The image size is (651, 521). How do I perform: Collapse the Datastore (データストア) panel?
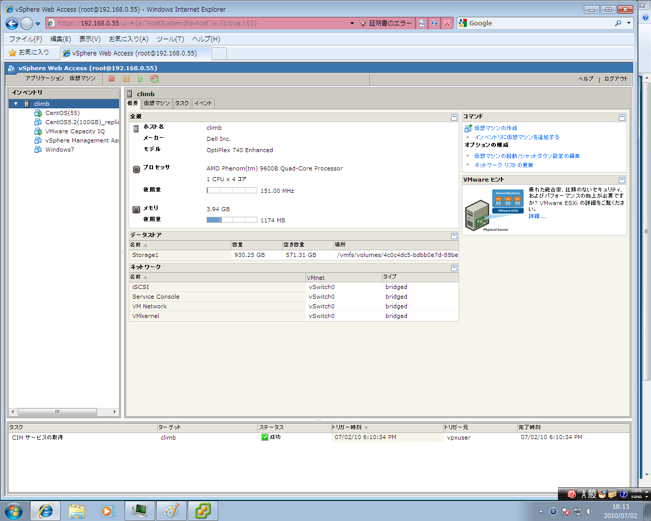click(454, 236)
